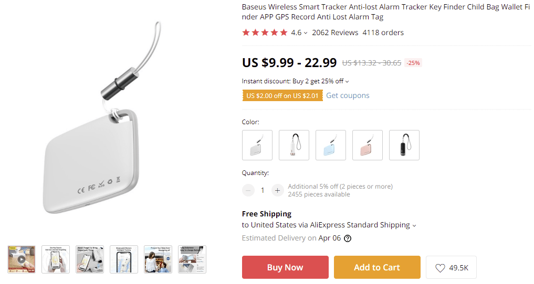Click the Buy Now button
Image resolution: width=534 pixels, height=284 pixels.
(285, 267)
